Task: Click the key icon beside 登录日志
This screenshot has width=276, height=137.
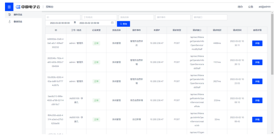Action: [x=10, y=22]
